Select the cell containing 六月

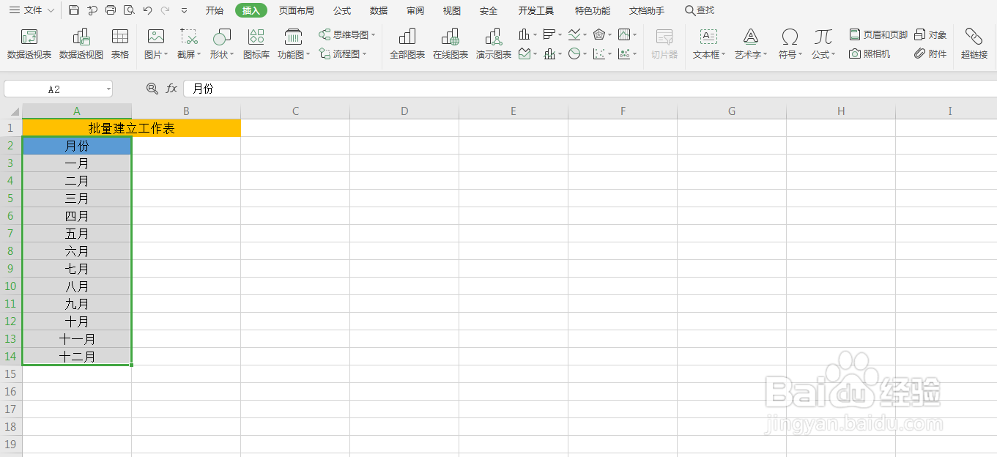pyautogui.click(x=77, y=251)
